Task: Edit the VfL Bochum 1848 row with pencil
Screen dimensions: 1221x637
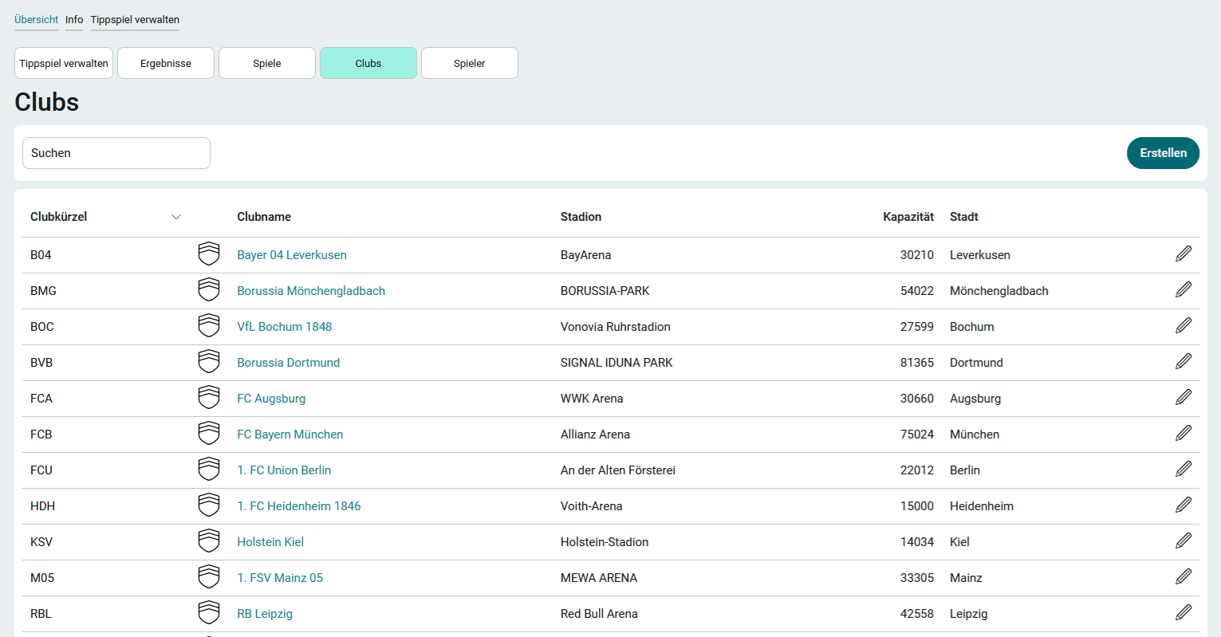Action: 1184,325
